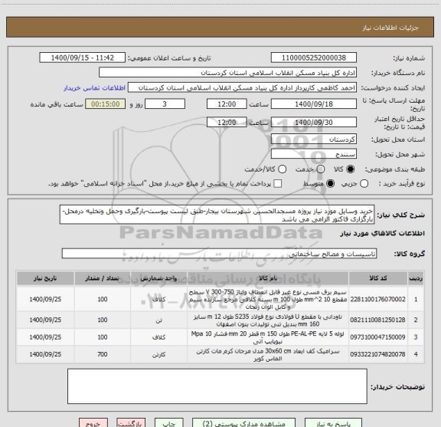The height and width of the screenshot is (427, 441).
Task: Click the unit cell کارتن in row 4
Action: point(159,354)
